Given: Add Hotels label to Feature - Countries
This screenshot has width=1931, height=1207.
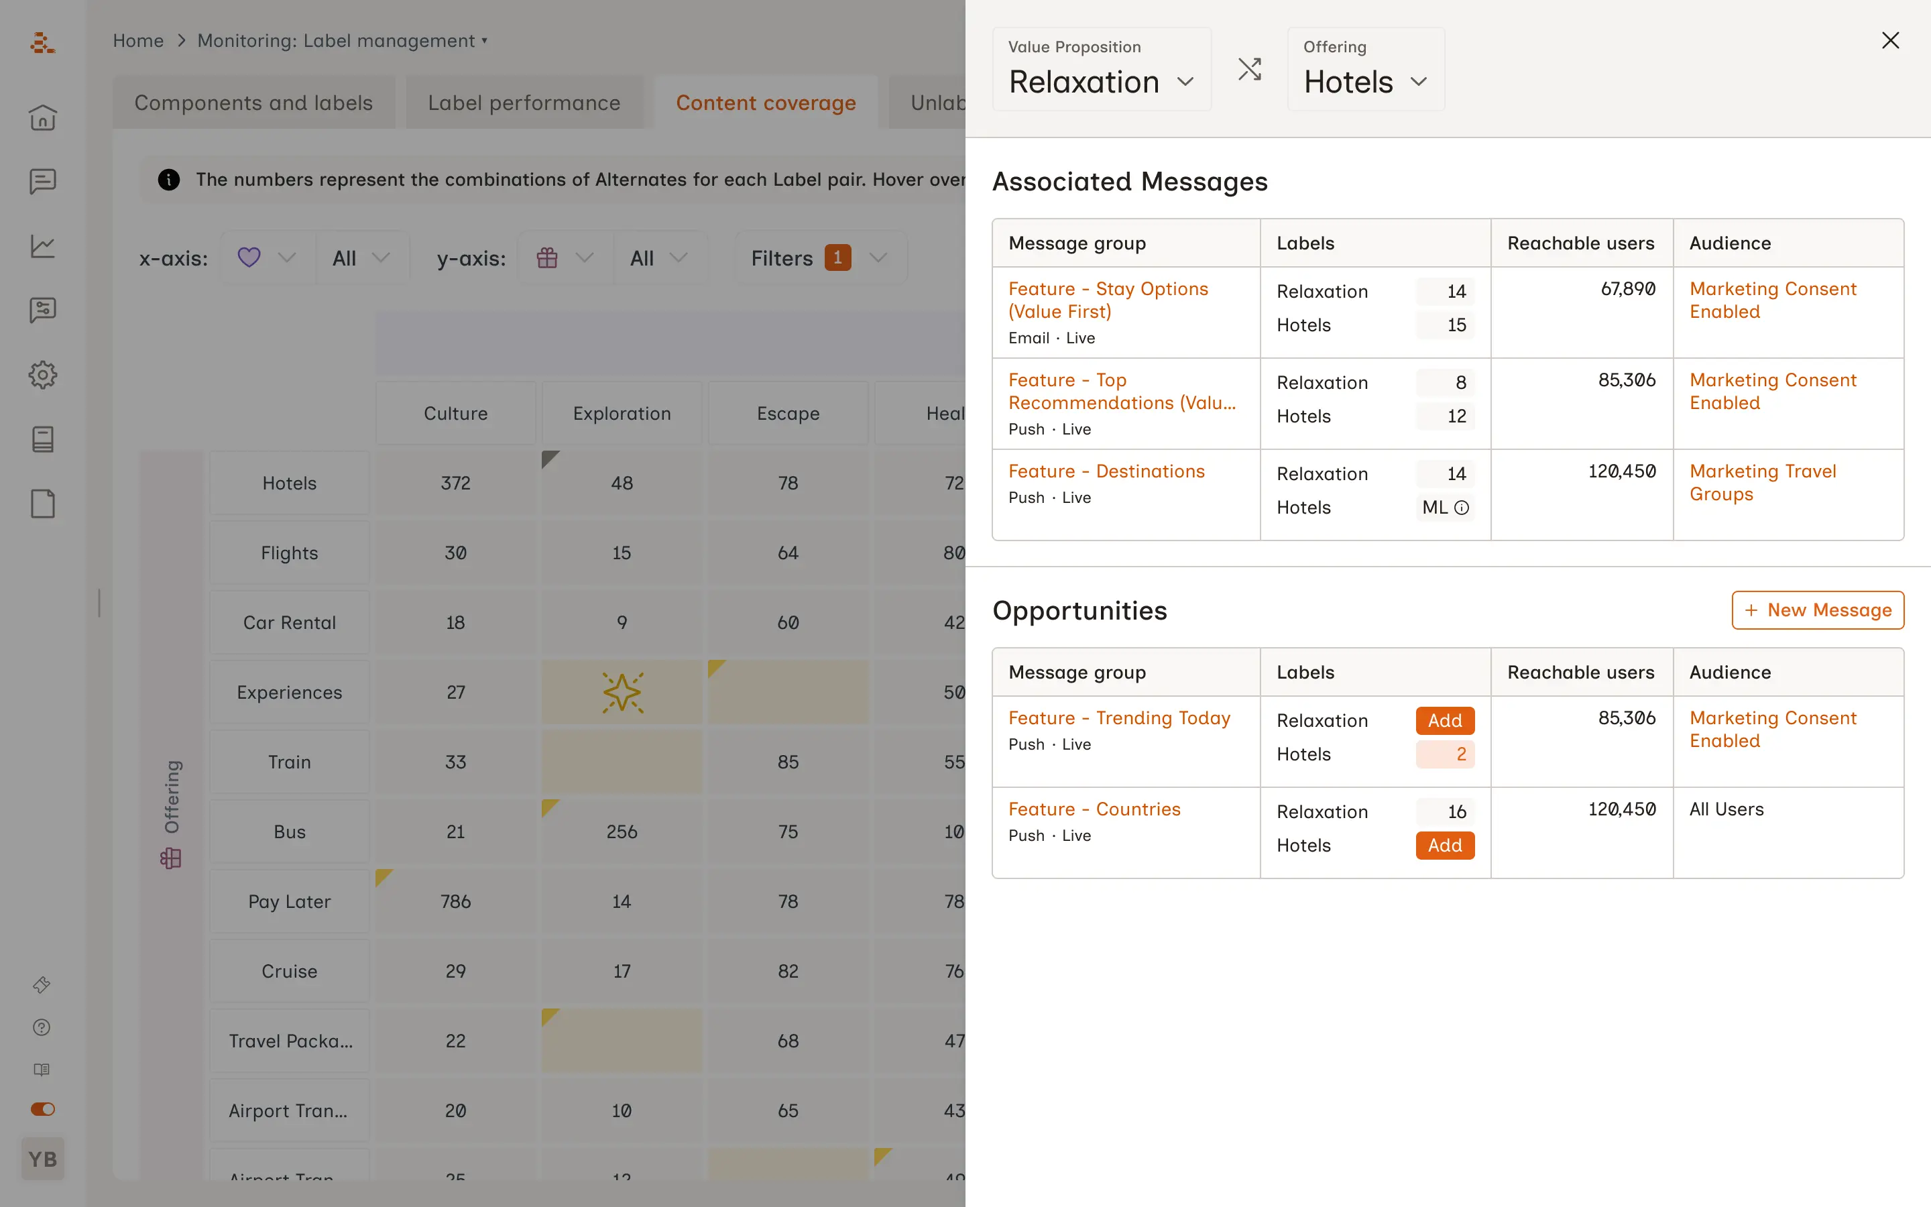Looking at the screenshot, I should [1444, 846].
